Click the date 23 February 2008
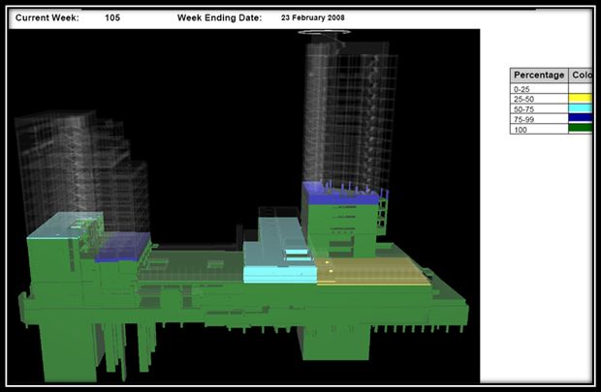 coord(311,17)
